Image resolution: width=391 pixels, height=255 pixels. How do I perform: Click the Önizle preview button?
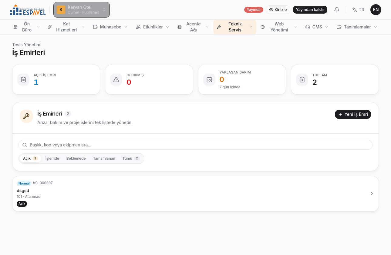(278, 10)
